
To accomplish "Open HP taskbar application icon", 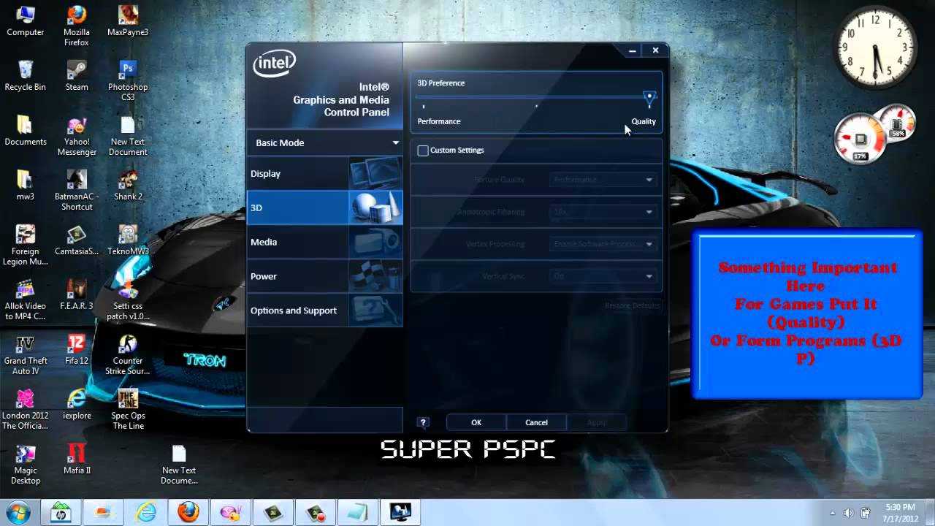I will pyautogui.click(x=61, y=512).
